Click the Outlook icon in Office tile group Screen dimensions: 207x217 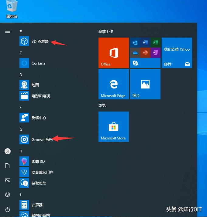(135, 43)
